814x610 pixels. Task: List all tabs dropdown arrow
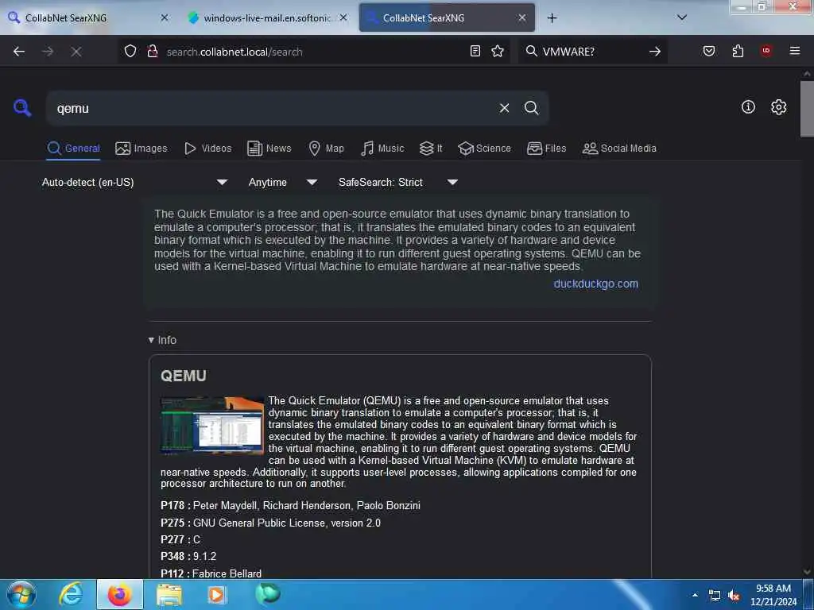click(682, 17)
